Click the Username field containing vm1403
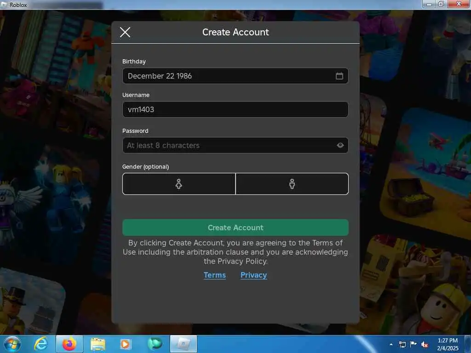 tap(235, 109)
